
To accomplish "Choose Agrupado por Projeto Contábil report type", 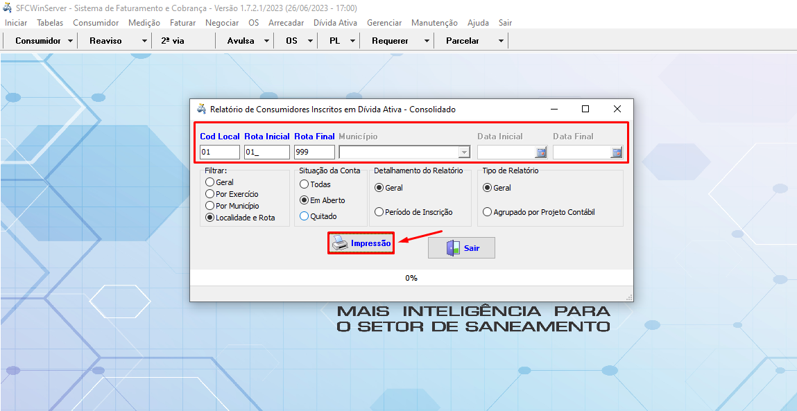I will click(488, 212).
